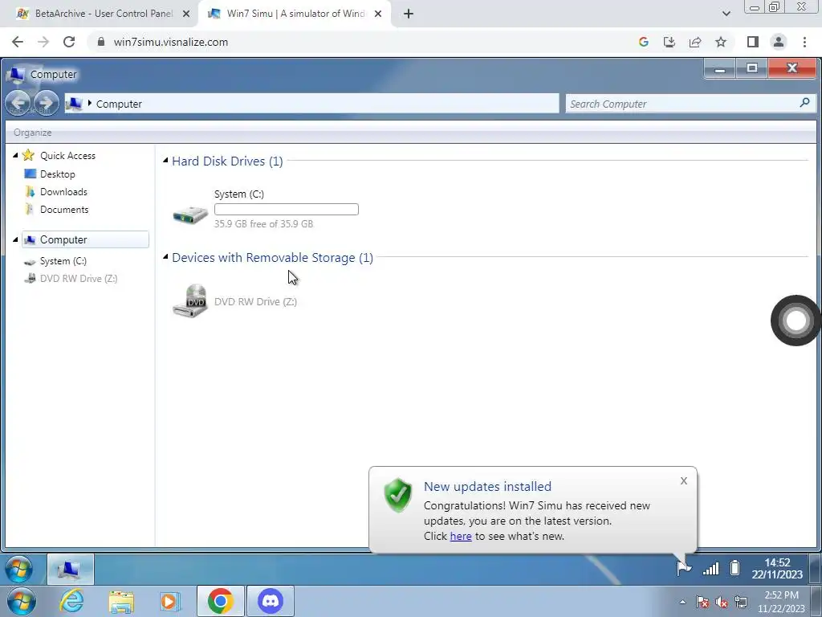Open the simulated Windows 7 Start orb
Image resolution: width=822 pixels, height=617 pixels.
[19, 569]
